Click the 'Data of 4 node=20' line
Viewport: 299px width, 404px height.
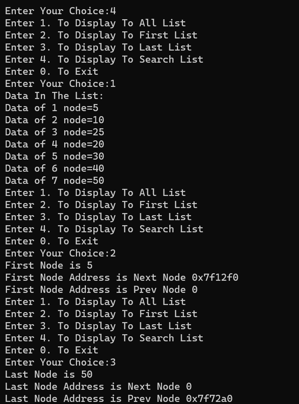pos(55,144)
